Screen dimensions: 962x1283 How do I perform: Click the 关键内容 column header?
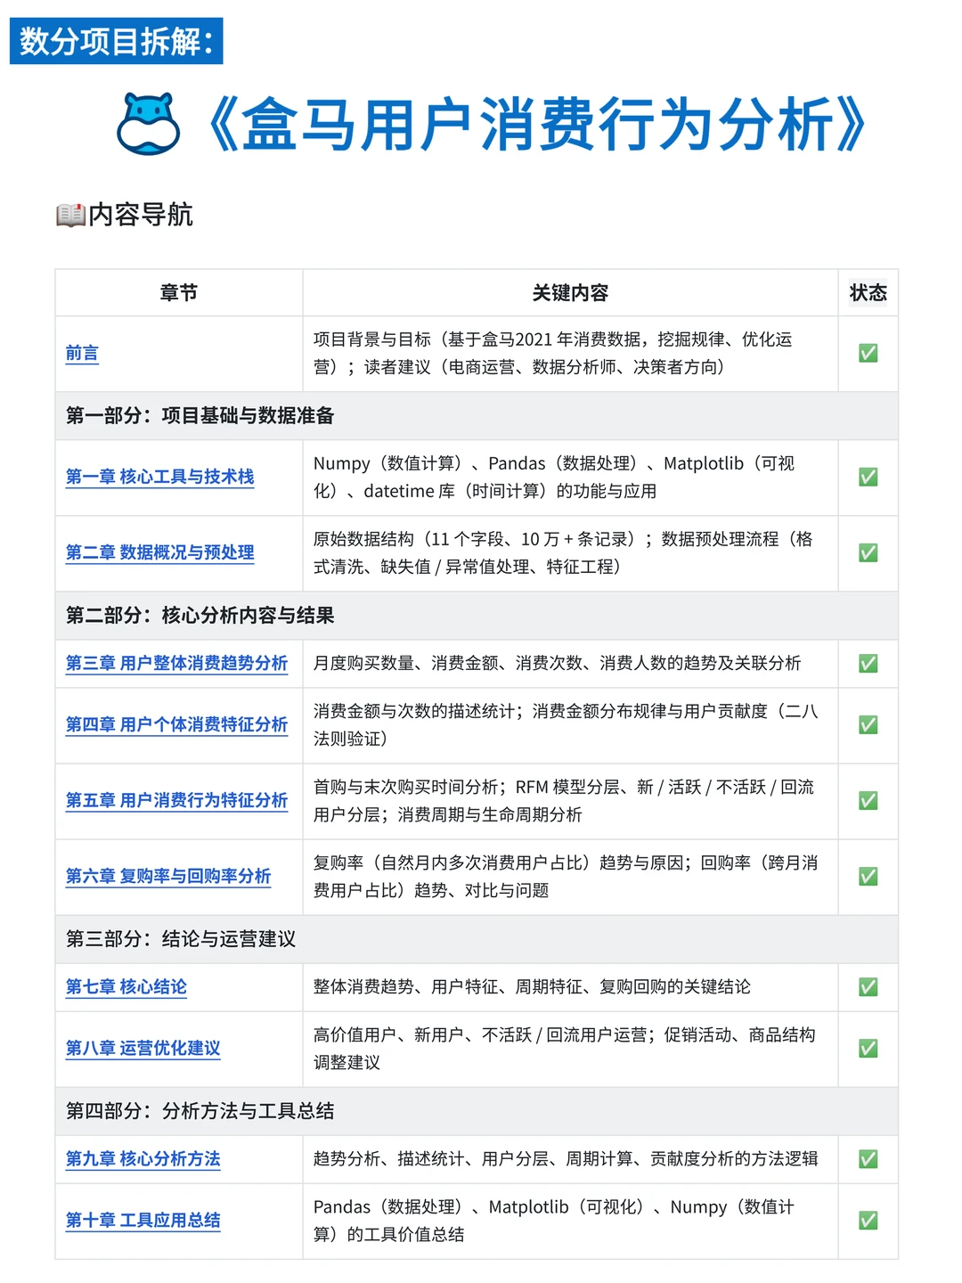coord(570,293)
